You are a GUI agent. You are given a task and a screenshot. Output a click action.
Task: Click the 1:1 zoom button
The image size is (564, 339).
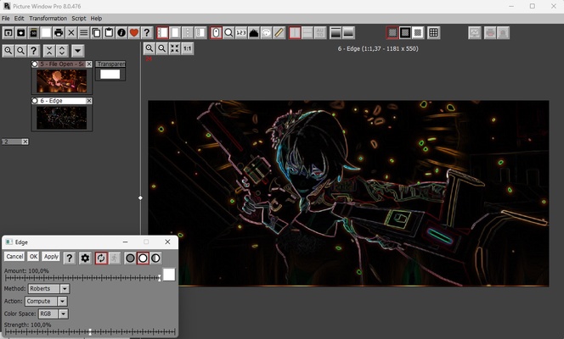coord(188,48)
